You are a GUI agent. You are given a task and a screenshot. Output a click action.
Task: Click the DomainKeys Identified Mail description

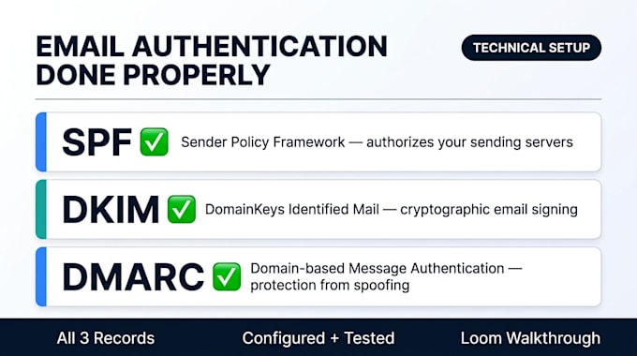392,210
